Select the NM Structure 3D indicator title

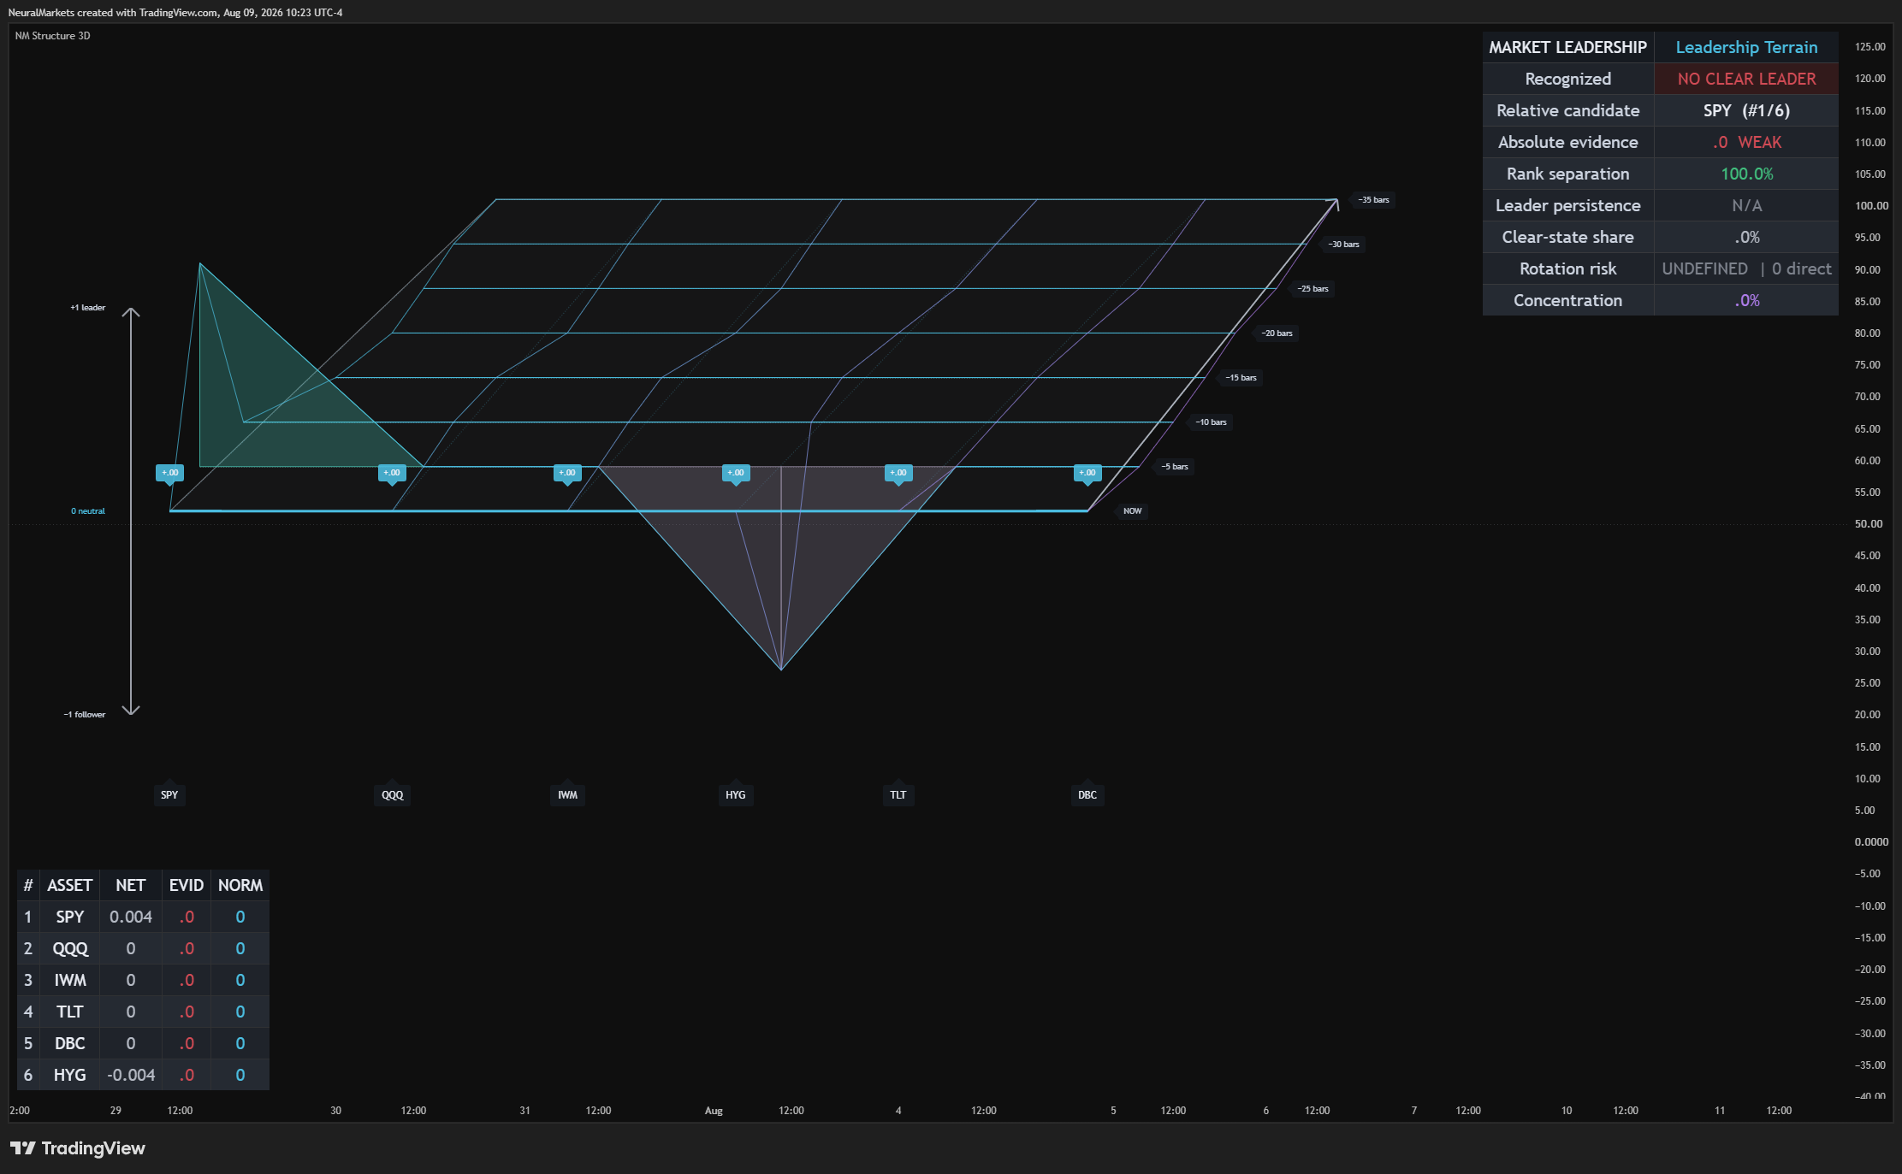click(x=52, y=36)
